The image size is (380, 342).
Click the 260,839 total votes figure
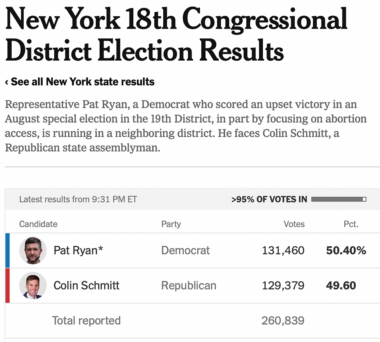tap(283, 321)
